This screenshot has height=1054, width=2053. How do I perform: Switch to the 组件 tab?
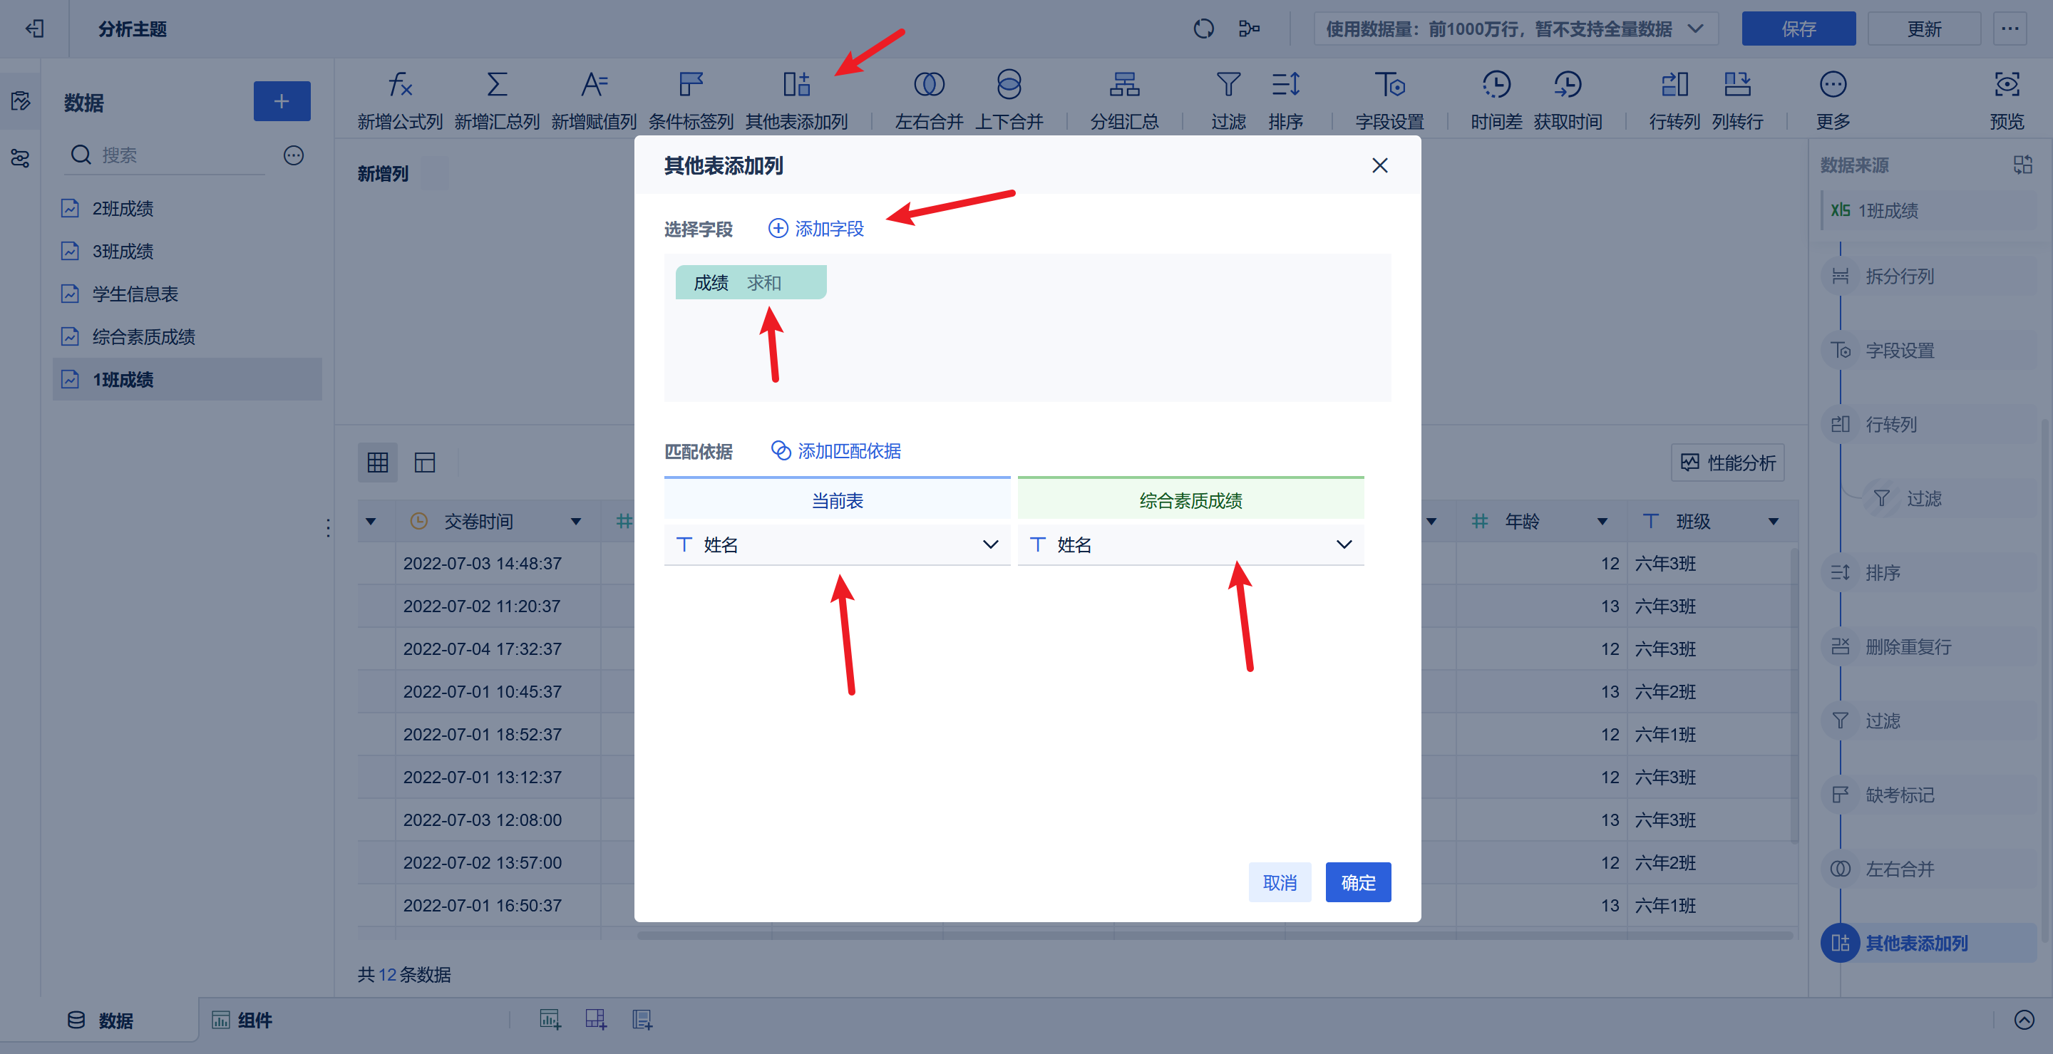click(254, 1020)
